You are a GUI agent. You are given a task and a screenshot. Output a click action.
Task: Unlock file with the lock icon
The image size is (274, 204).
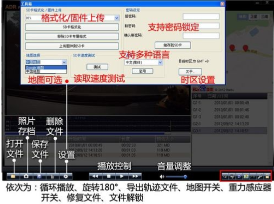267,177
